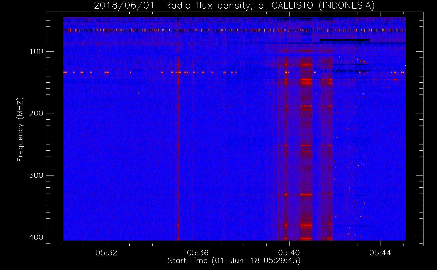Click the 'Start Time (01-Jun-18 05:29:43)' label
This screenshot has height=270, width=437.
[234, 261]
